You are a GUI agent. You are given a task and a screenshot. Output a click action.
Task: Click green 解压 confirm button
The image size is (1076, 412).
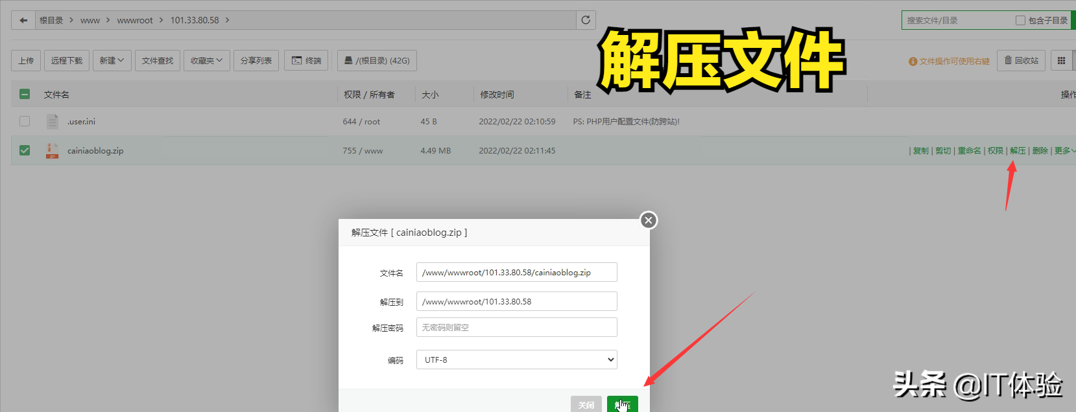click(623, 404)
